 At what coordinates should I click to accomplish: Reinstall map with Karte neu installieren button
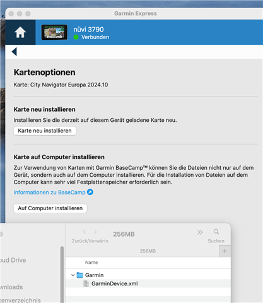(x=45, y=131)
